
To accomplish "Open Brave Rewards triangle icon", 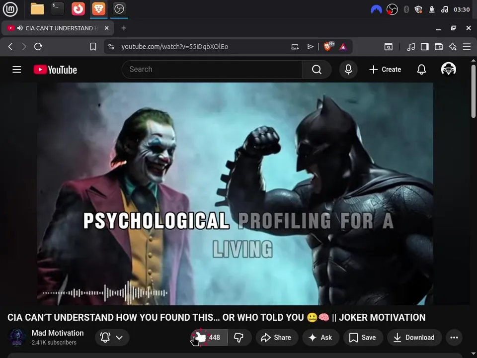I will pos(343,47).
